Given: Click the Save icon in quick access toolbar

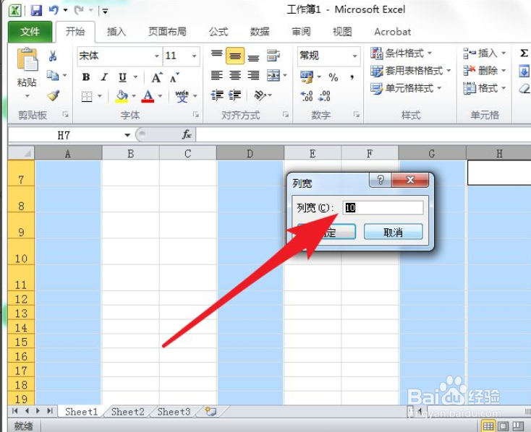Looking at the screenshot, I should [x=36, y=10].
